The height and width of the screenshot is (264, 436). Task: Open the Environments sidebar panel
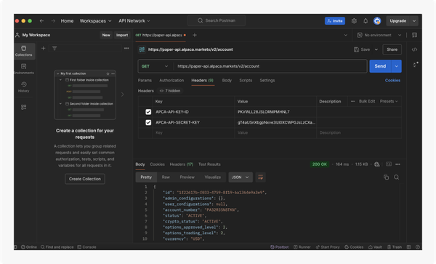coord(24,69)
